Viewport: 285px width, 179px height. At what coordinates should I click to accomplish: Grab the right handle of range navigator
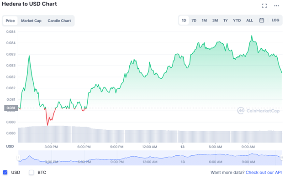[x=282, y=158]
